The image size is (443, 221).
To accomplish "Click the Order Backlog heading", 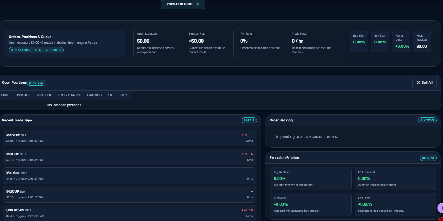I will (x=281, y=120).
